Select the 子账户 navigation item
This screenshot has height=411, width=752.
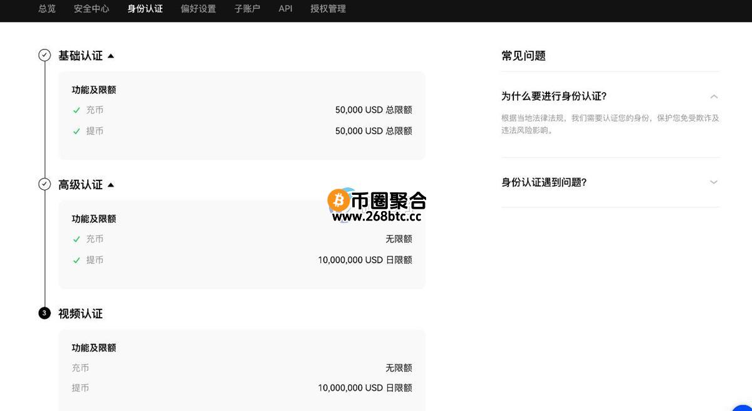coord(247,9)
